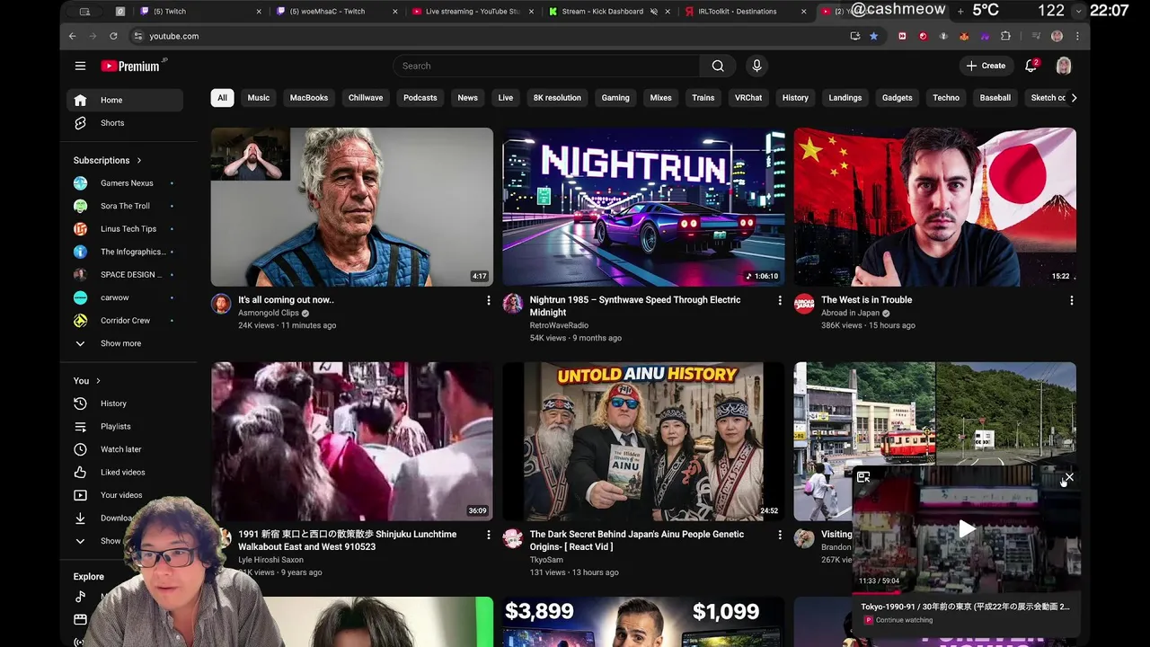Bookmark the page with the star icon
The width and height of the screenshot is (1150, 647).
(x=873, y=36)
